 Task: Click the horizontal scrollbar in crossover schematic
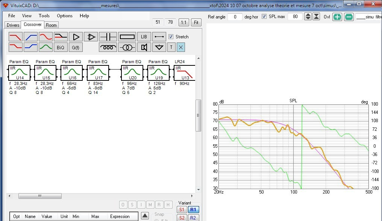[x=39, y=196]
